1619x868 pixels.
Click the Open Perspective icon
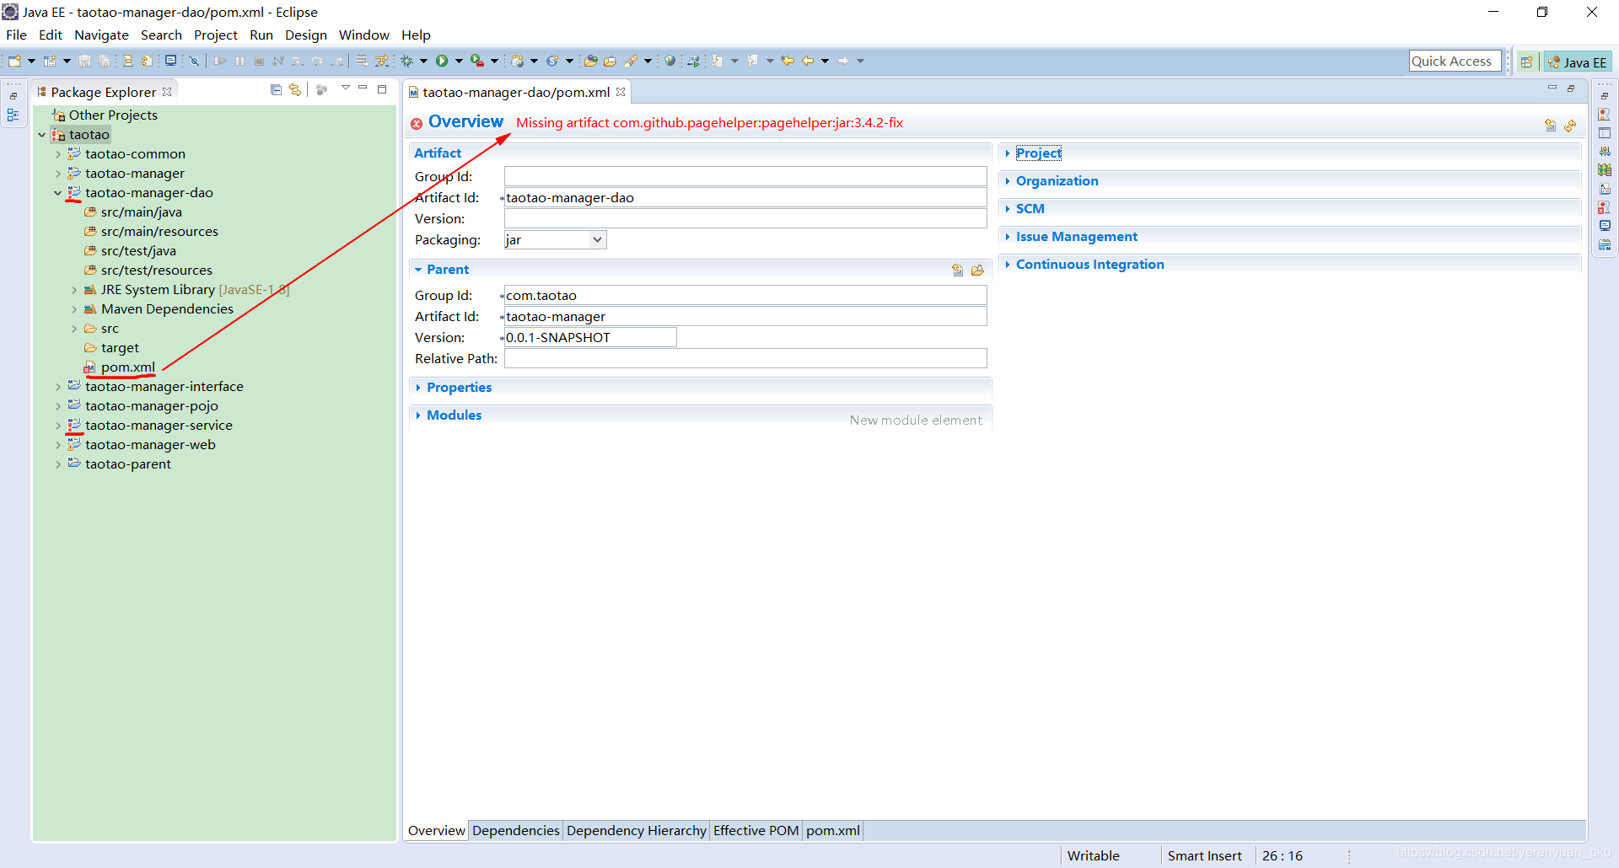pyautogui.click(x=1527, y=62)
